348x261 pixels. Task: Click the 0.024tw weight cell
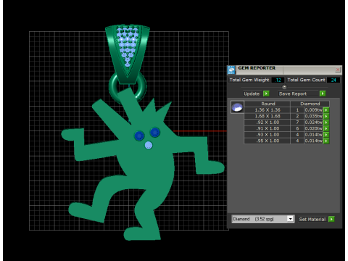click(x=313, y=123)
